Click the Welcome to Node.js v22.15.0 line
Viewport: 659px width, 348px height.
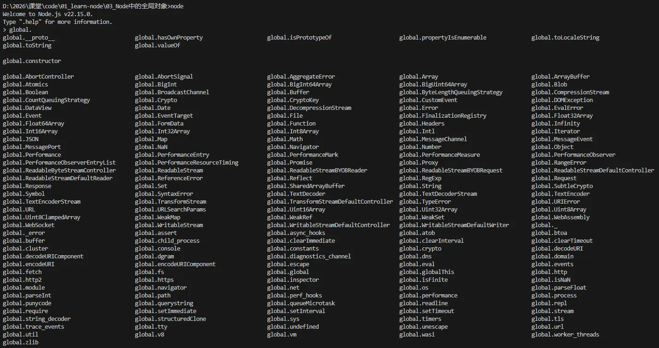click(x=48, y=14)
